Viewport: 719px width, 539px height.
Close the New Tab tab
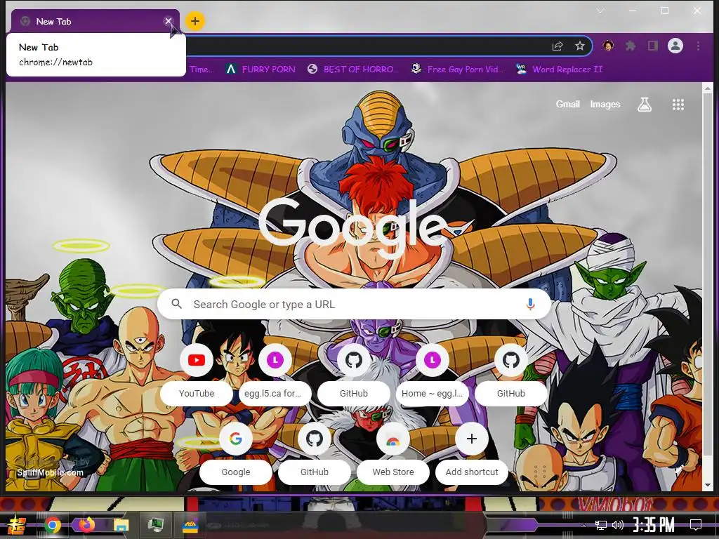(169, 21)
